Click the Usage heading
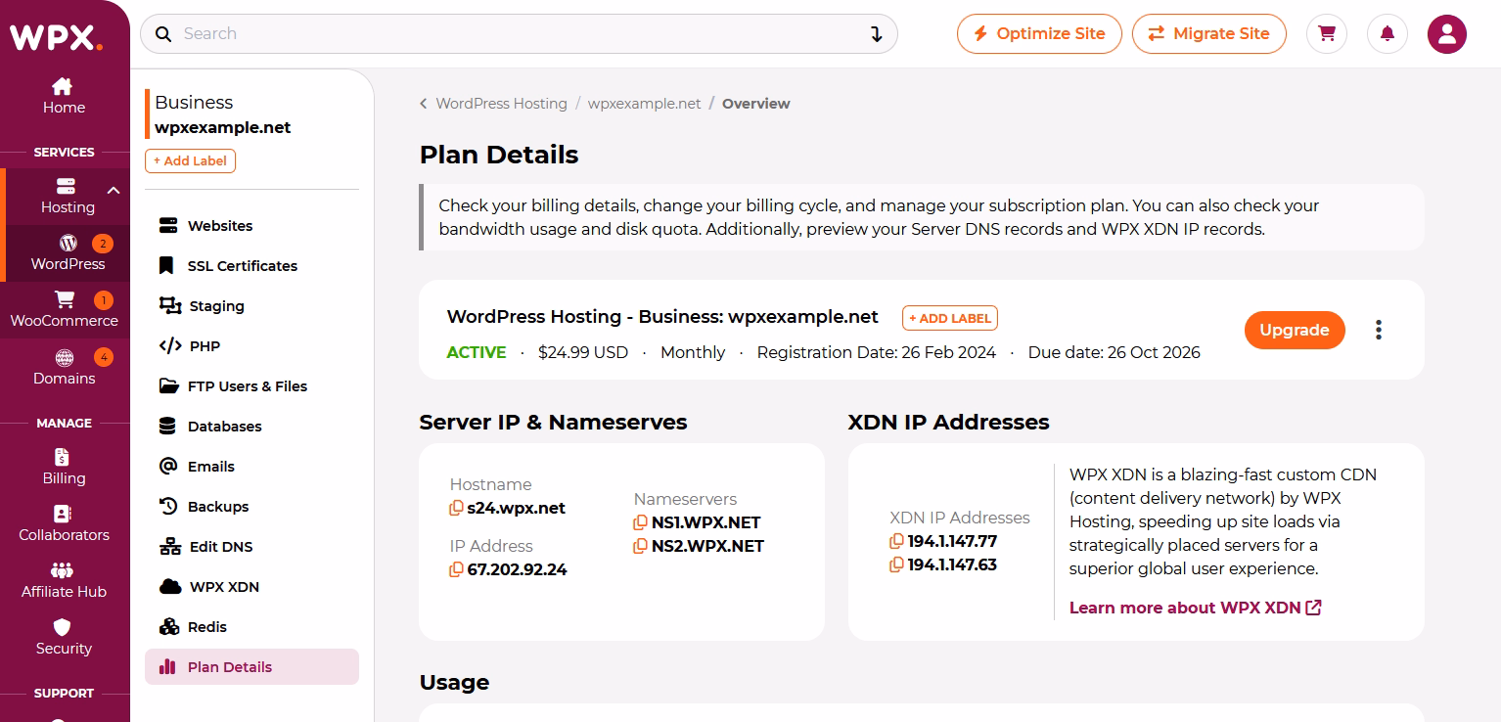 point(454,683)
